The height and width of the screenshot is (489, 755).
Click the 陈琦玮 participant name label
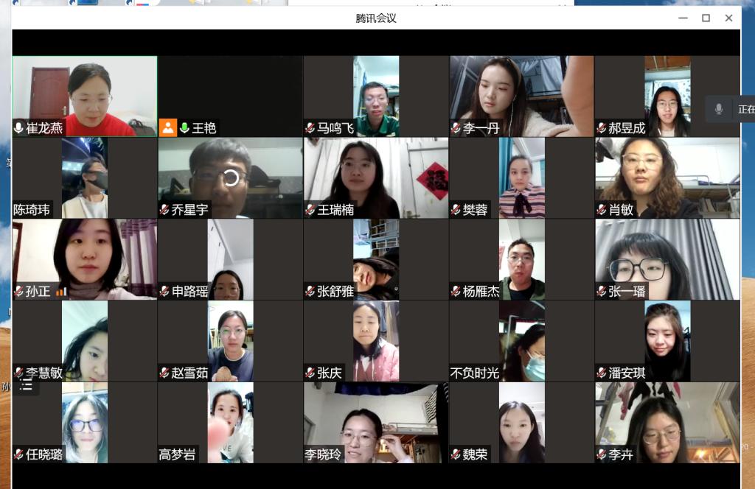tap(32, 210)
